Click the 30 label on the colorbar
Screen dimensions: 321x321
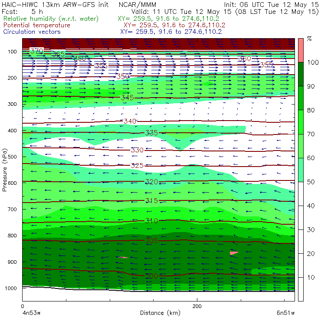coord(311,230)
